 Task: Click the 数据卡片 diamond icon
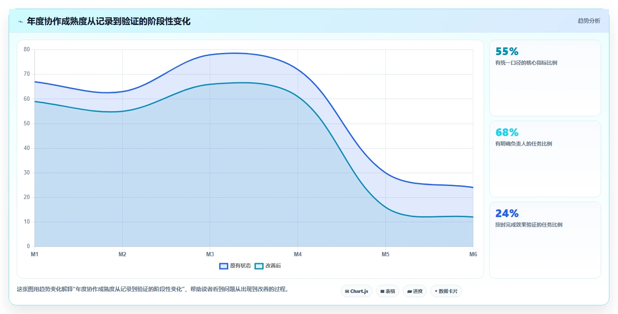click(436, 291)
